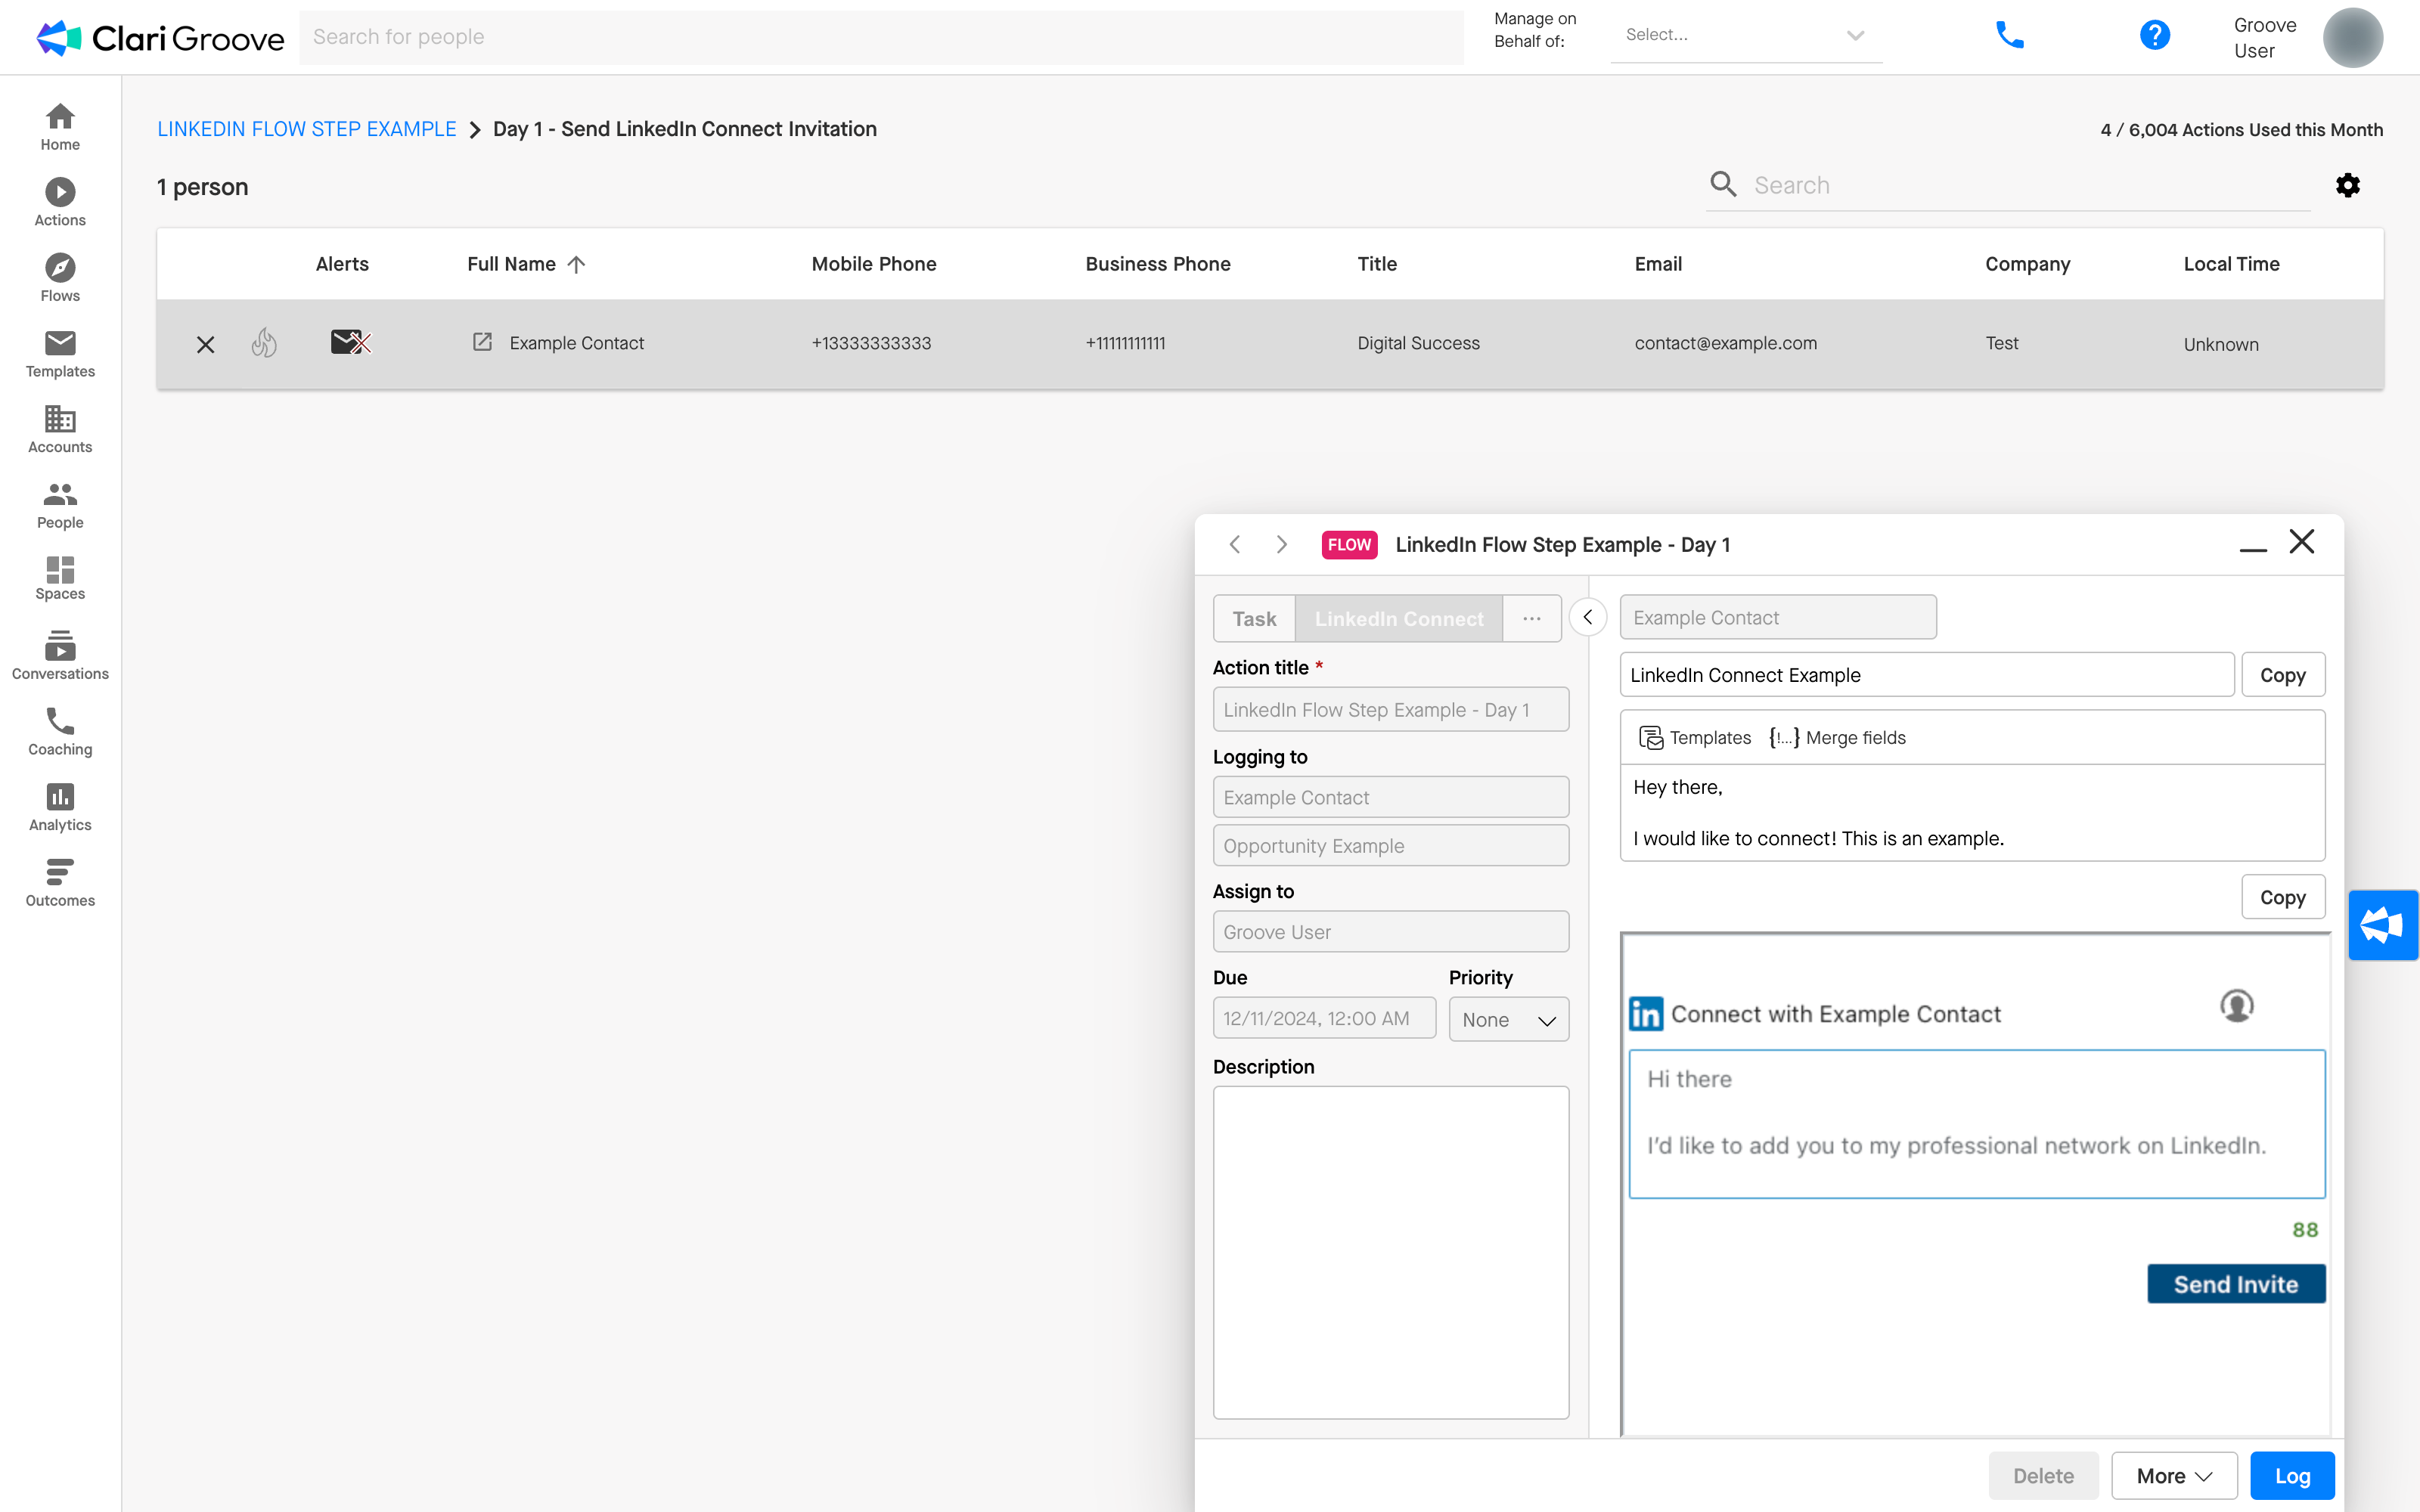2420x1512 pixels.
Task: Go to next action with right chevron
Action: pyautogui.click(x=1281, y=544)
